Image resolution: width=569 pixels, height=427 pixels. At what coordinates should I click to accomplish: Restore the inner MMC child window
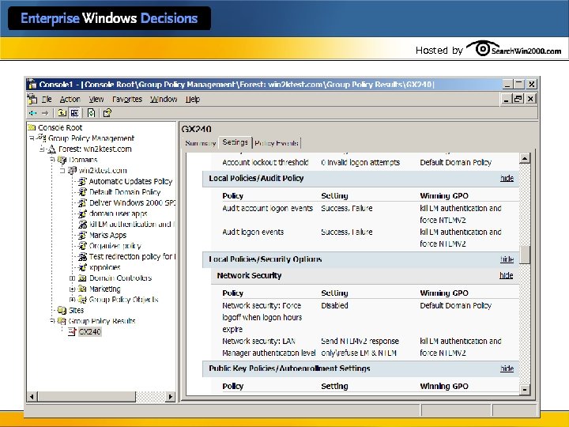click(518, 98)
